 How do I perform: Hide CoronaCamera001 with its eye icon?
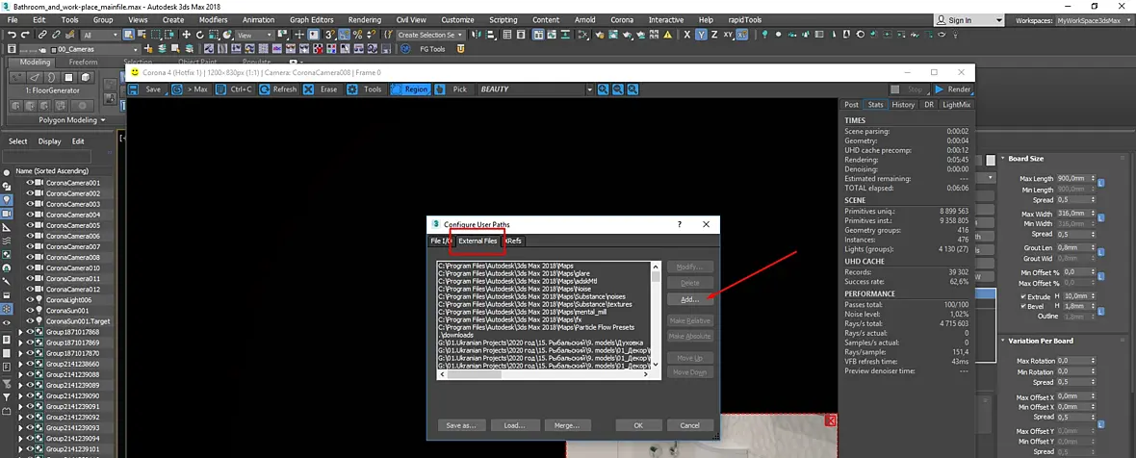(x=31, y=183)
